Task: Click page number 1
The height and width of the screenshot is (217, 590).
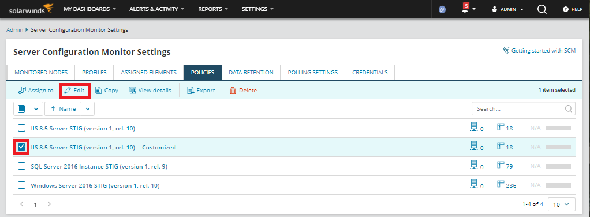Action: (x=35, y=204)
